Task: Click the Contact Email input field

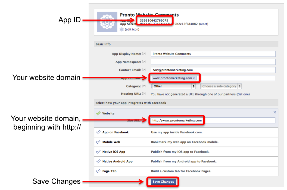Action: tap(213, 70)
